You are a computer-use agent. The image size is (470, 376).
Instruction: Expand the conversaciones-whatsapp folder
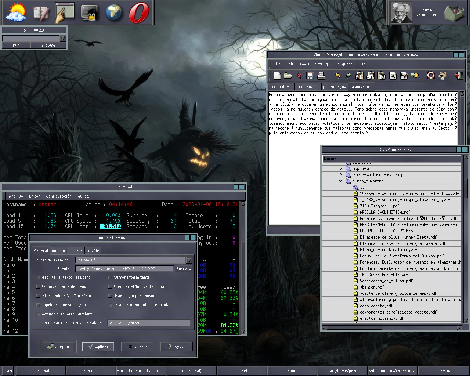point(341,175)
